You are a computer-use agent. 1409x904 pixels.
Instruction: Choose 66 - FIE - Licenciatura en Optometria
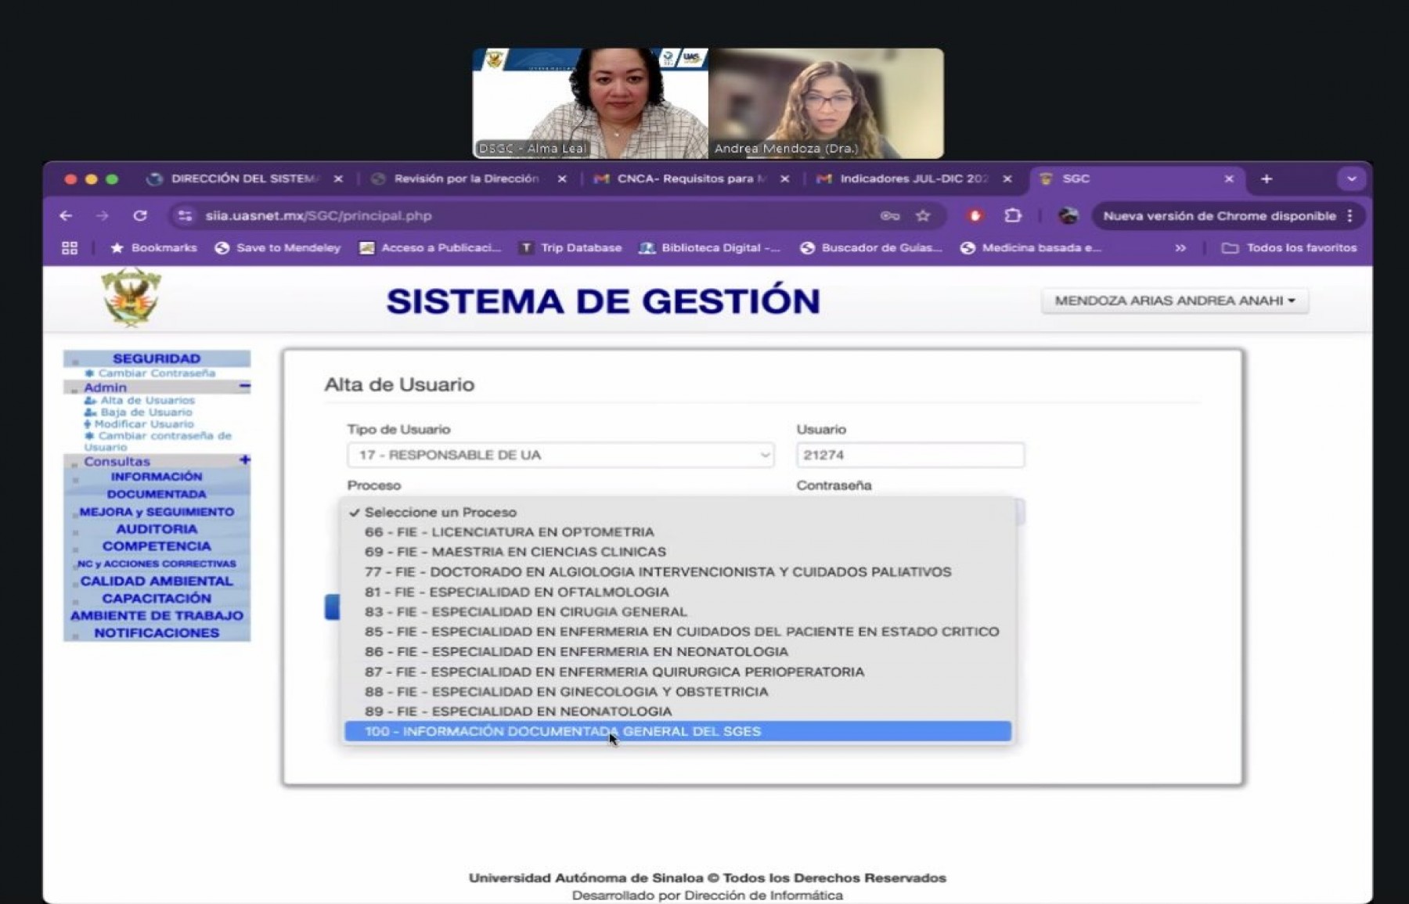(509, 532)
